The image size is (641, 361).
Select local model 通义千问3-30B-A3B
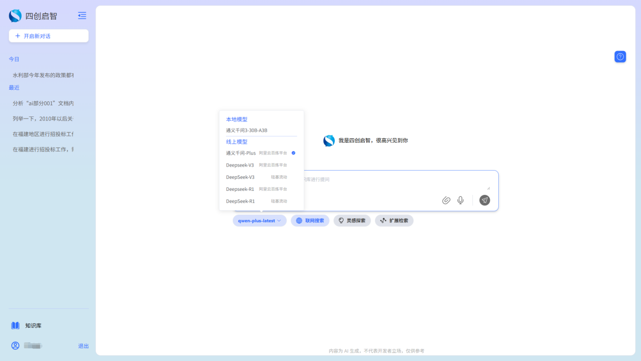(x=247, y=131)
